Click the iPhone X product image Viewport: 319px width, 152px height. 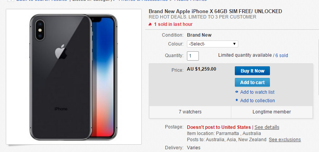click(74, 77)
